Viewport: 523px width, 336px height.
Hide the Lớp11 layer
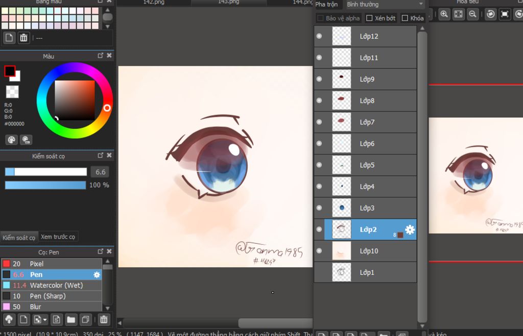pyautogui.click(x=319, y=58)
